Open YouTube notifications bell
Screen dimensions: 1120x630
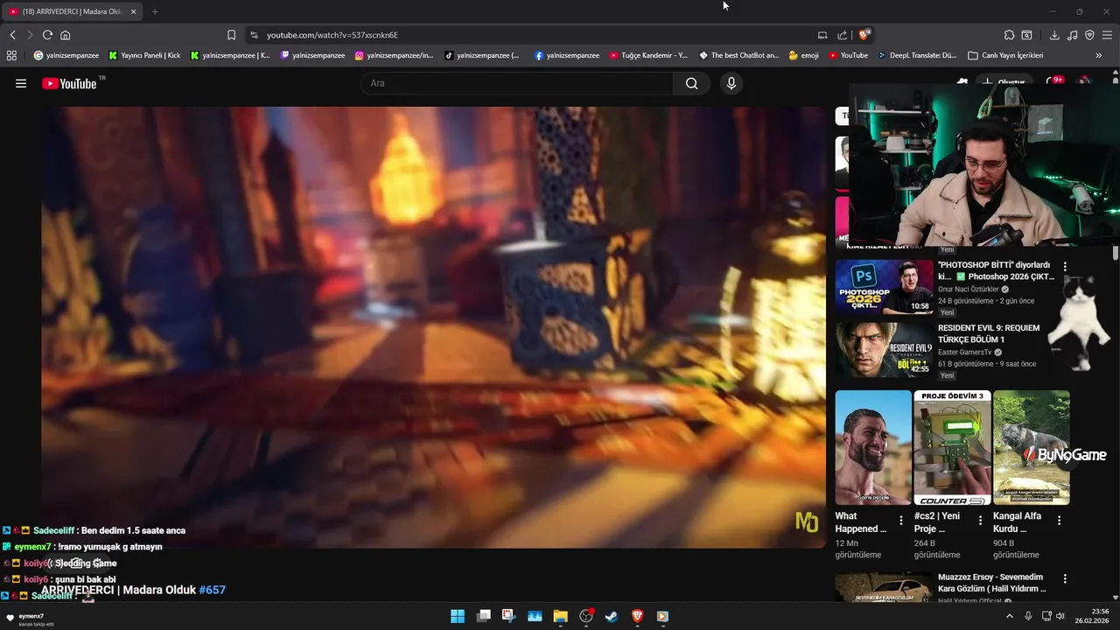[1054, 82]
